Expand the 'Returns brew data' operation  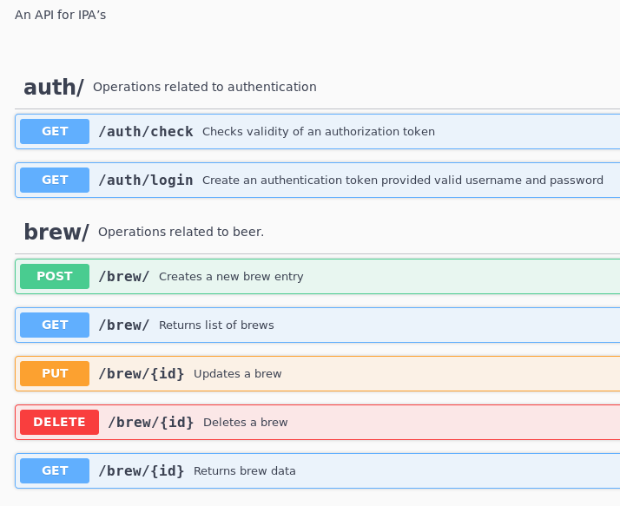pyautogui.click(x=244, y=471)
